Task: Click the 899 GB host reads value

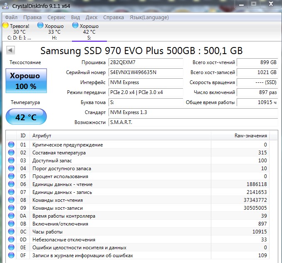Action: pyautogui.click(x=257, y=62)
